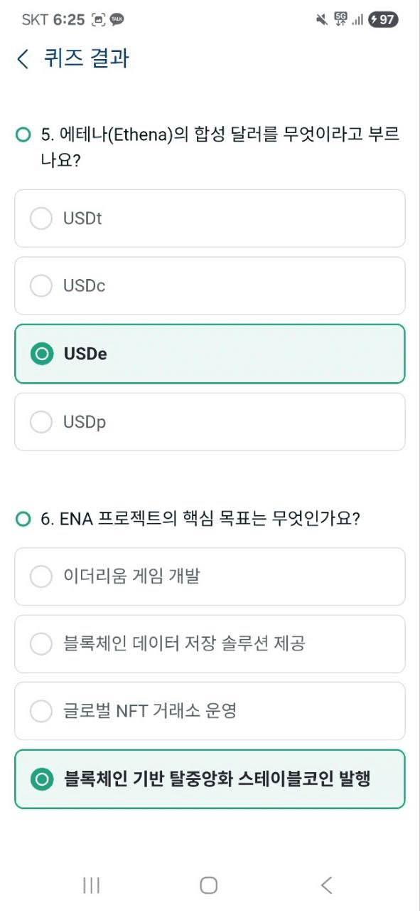Tap the Android home button icon
420x911 pixels.
(x=209, y=885)
